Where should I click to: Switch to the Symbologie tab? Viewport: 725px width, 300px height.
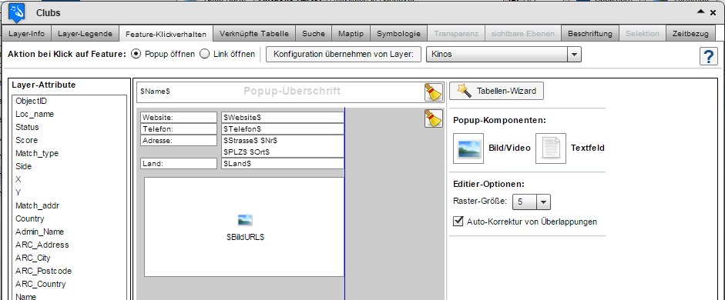click(398, 33)
